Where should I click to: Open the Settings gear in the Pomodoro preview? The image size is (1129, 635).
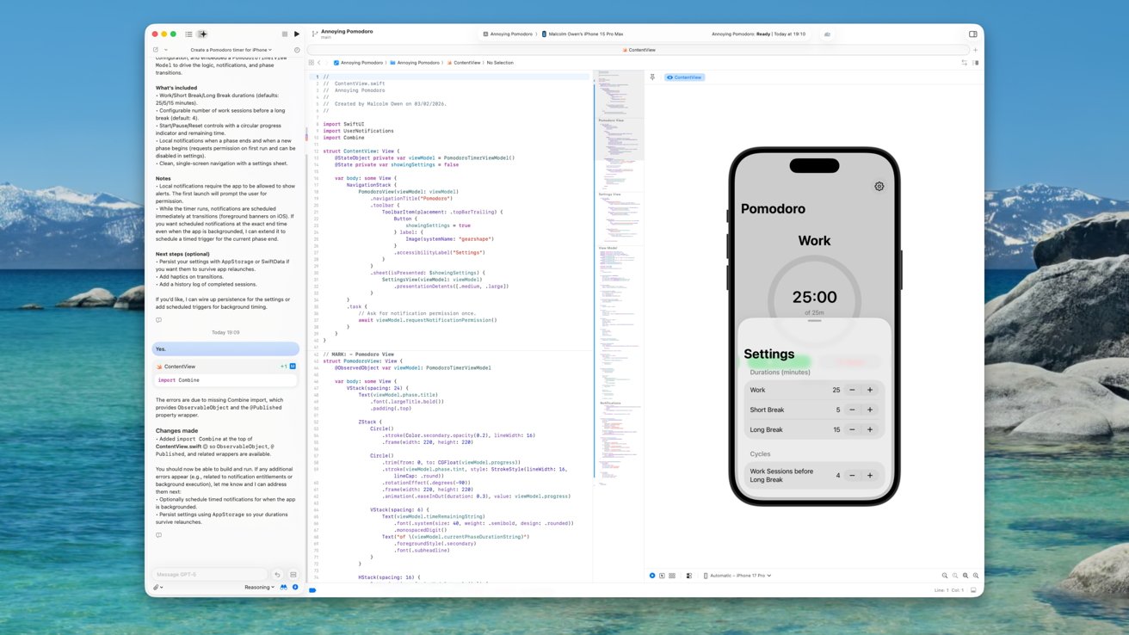pyautogui.click(x=879, y=186)
